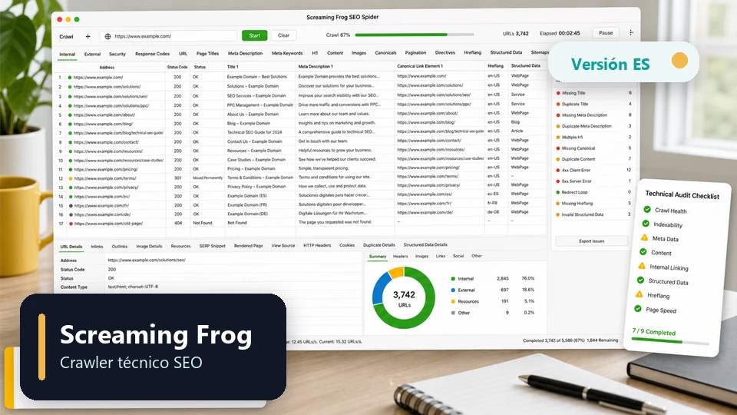Click the Address column header
Viewport: 737px width, 415px height.
click(x=107, y=68)
